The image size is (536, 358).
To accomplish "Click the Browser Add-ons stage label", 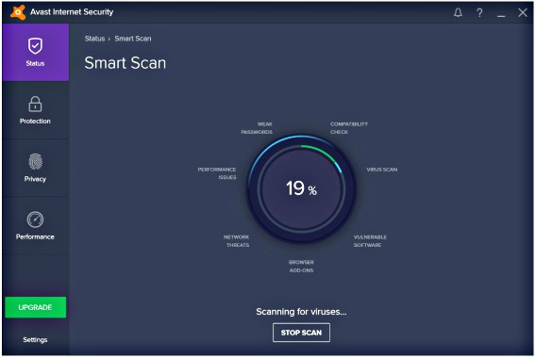I will (x=301, y=267).
